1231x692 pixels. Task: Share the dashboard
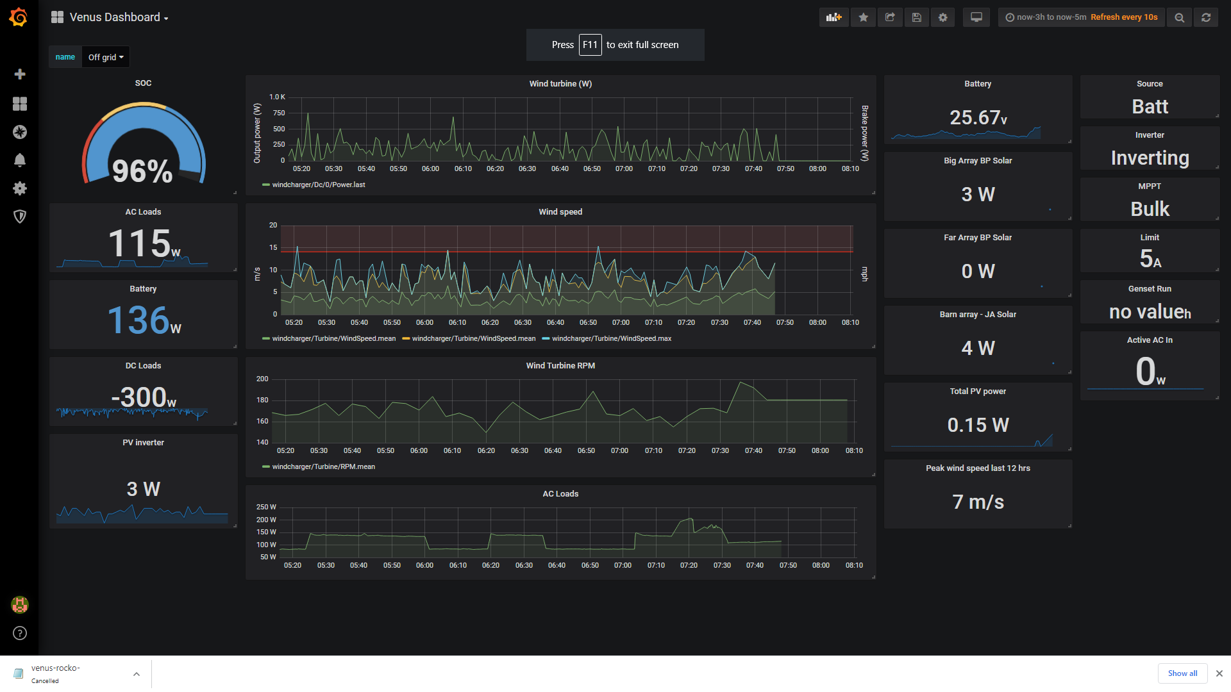pos(890,17)
